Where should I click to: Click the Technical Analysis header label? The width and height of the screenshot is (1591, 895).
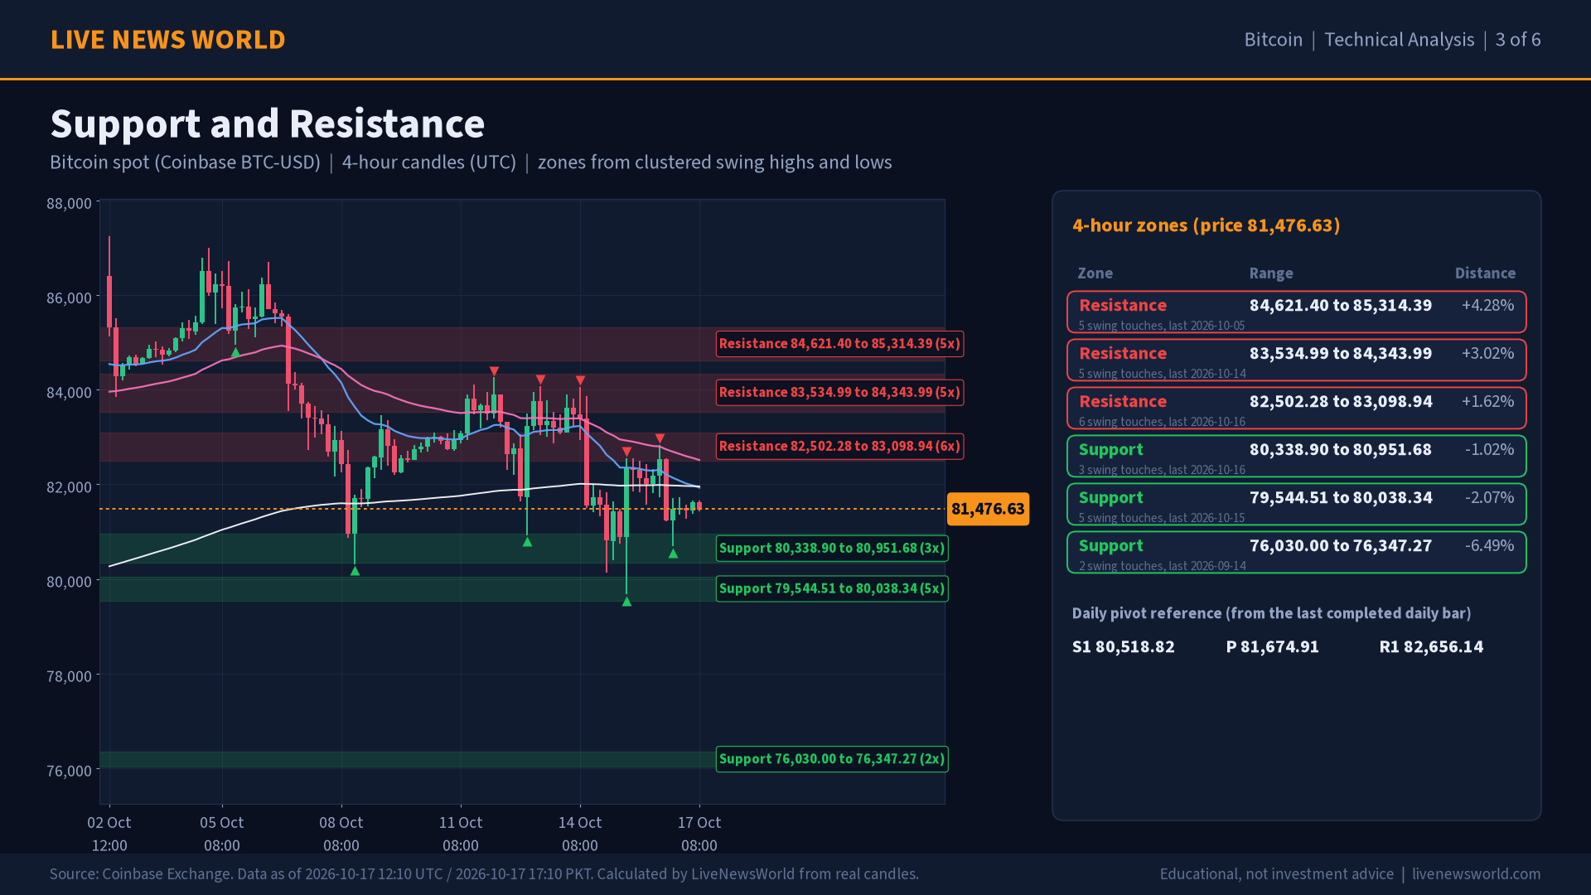1399,40
